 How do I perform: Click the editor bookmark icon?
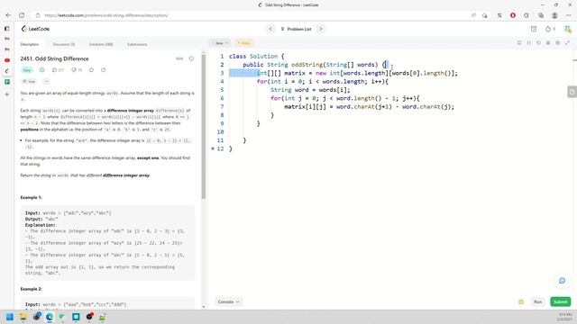(x=519, y=43)
